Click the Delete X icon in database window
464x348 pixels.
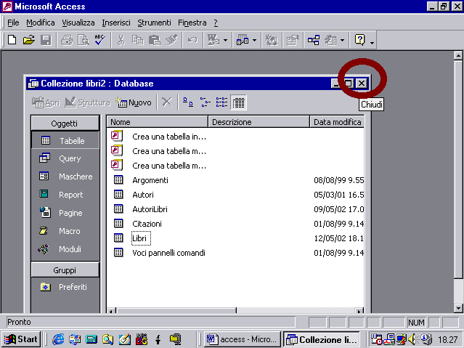167,102
